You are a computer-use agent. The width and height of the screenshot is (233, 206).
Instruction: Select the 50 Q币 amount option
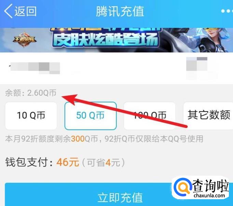click(x=91, y=116)
